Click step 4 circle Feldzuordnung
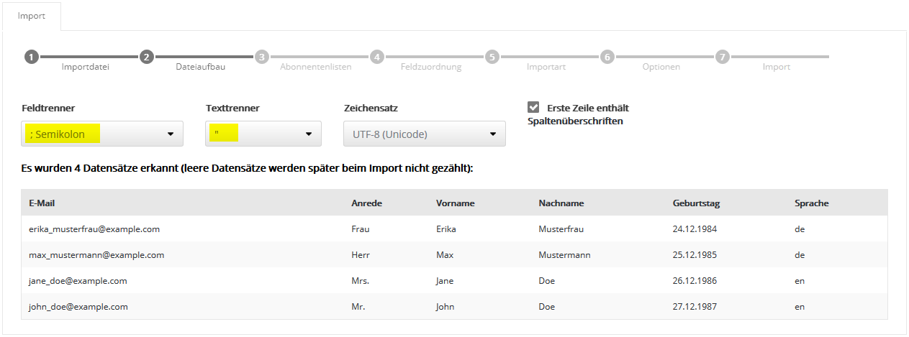Screen dimensions: 909x337 click(x=377, y=57)
